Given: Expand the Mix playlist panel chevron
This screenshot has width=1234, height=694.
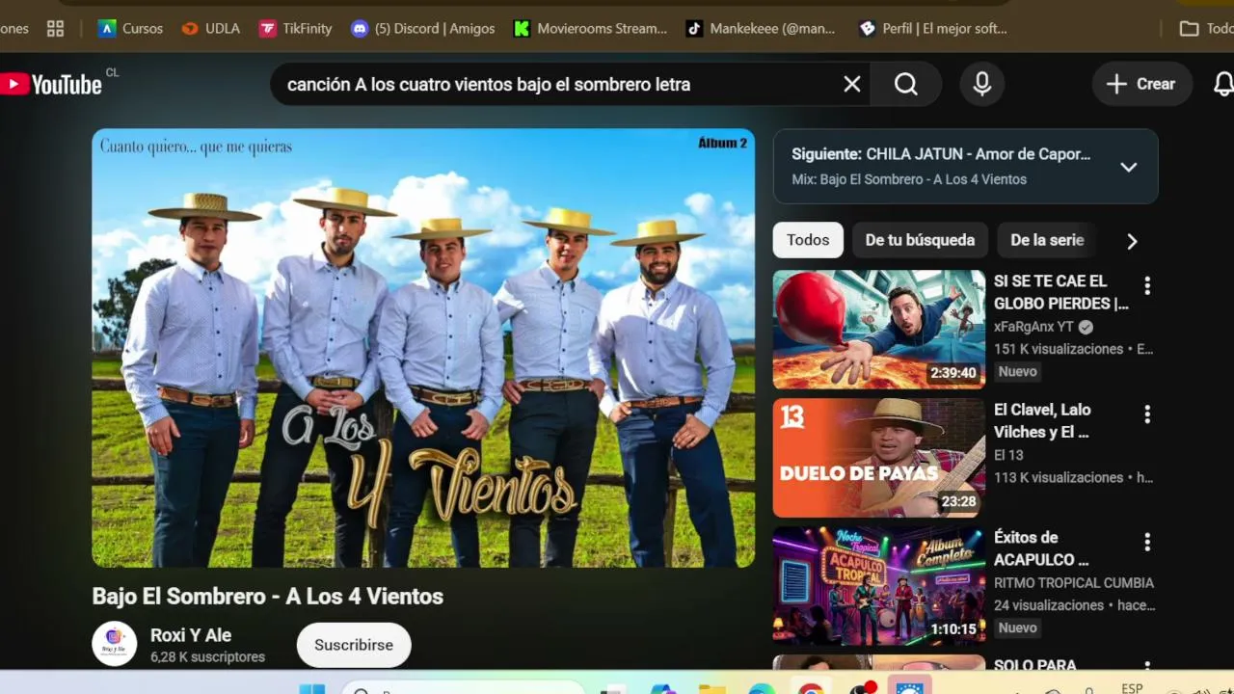Looking at the screenshot, I should point(1129,167).
